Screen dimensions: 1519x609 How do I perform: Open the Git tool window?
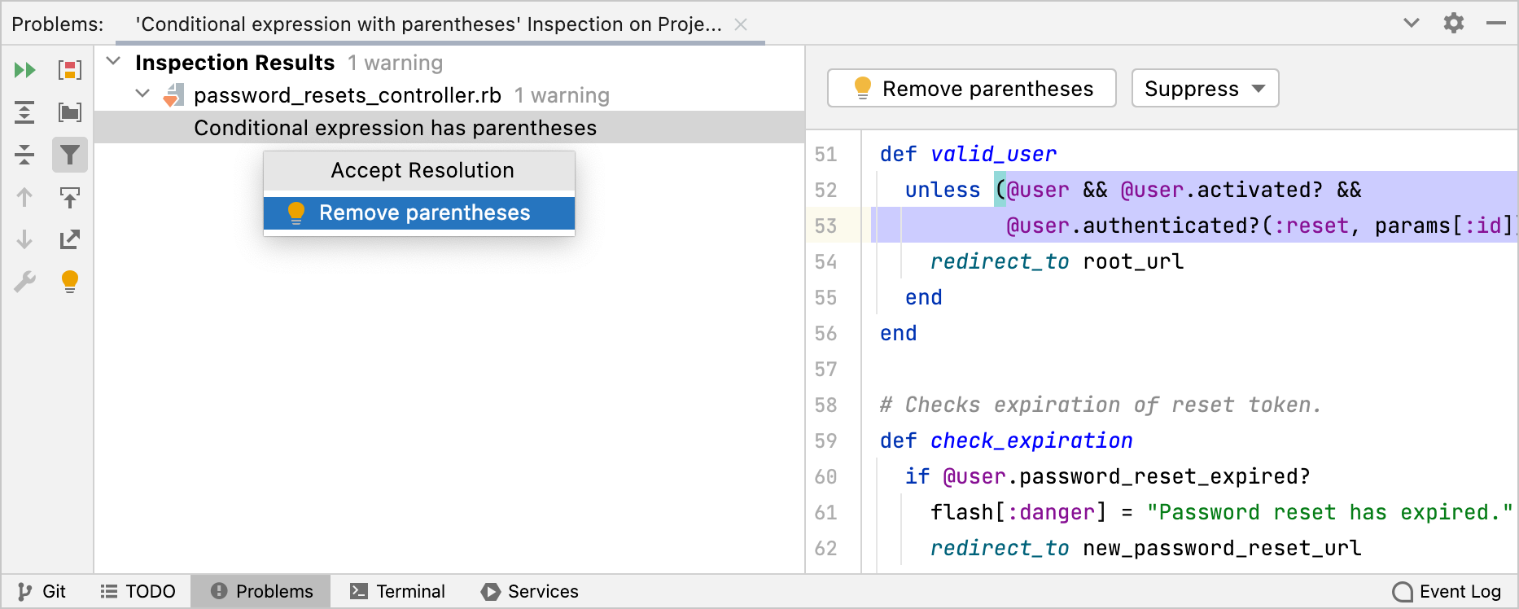(x=42, y=591)
